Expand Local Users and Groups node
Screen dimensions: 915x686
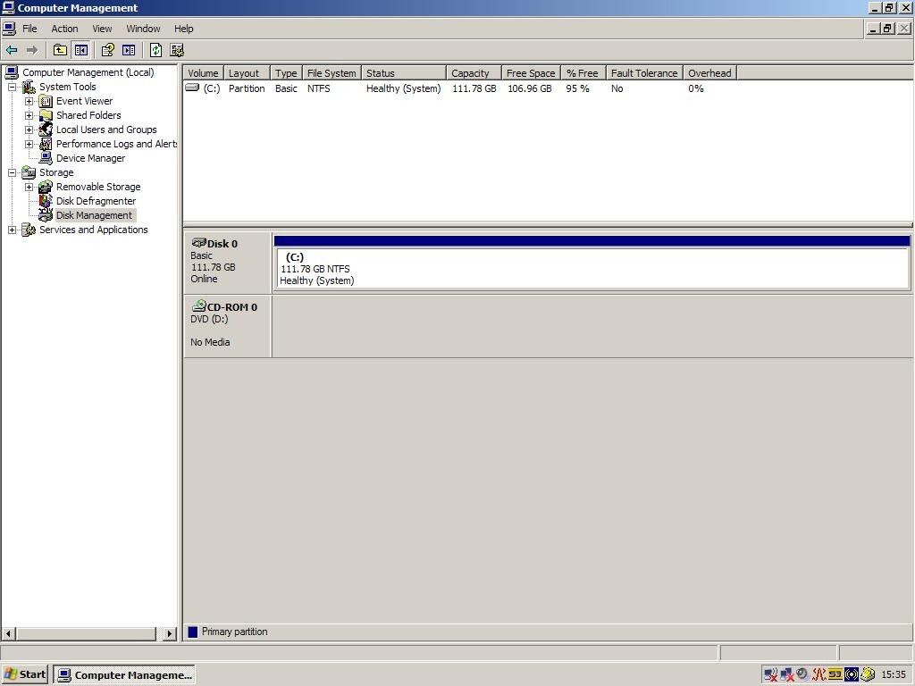tap(29, 130)
